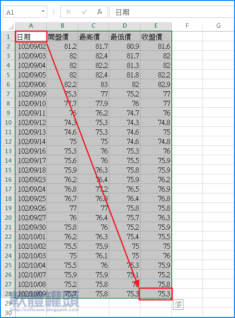Click cell E6 with value 82.9

click(156, 84)
